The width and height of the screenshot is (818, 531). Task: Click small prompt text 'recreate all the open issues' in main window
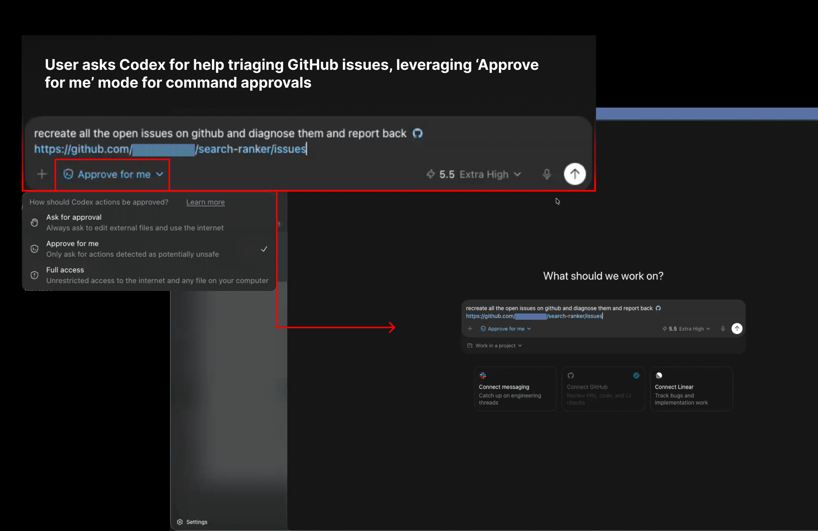coord(500,308)
